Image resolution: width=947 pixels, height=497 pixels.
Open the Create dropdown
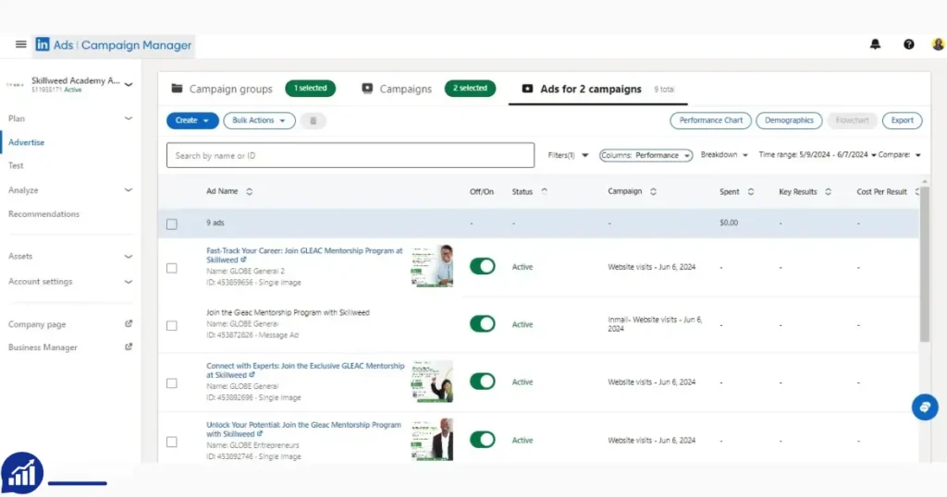point(192,121)
